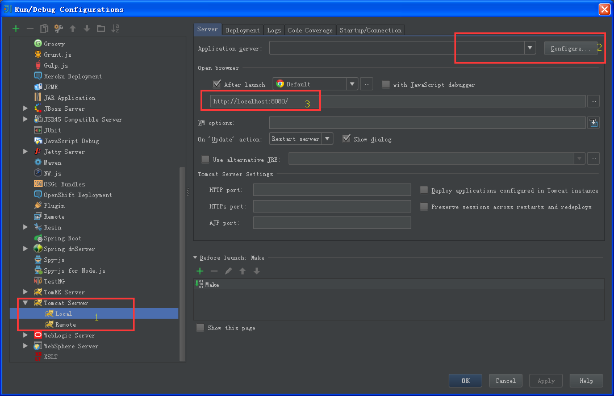Select XSLT configuration type
This screenshot has height=396, width=614.
pos(51,357)
